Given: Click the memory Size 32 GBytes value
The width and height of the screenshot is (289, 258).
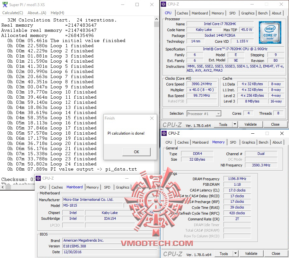Looking at the screenshot, I should click(197, 159).
